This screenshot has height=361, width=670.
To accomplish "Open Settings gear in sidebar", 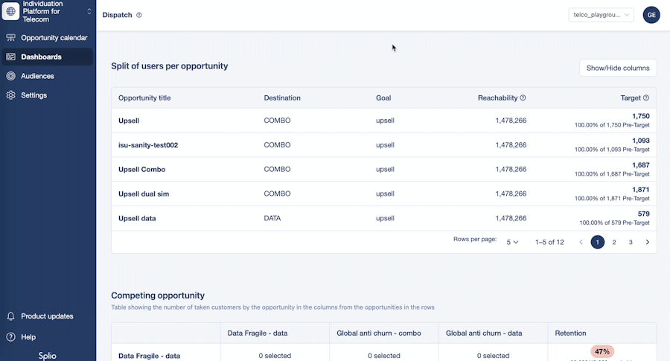I will [10, 95].
